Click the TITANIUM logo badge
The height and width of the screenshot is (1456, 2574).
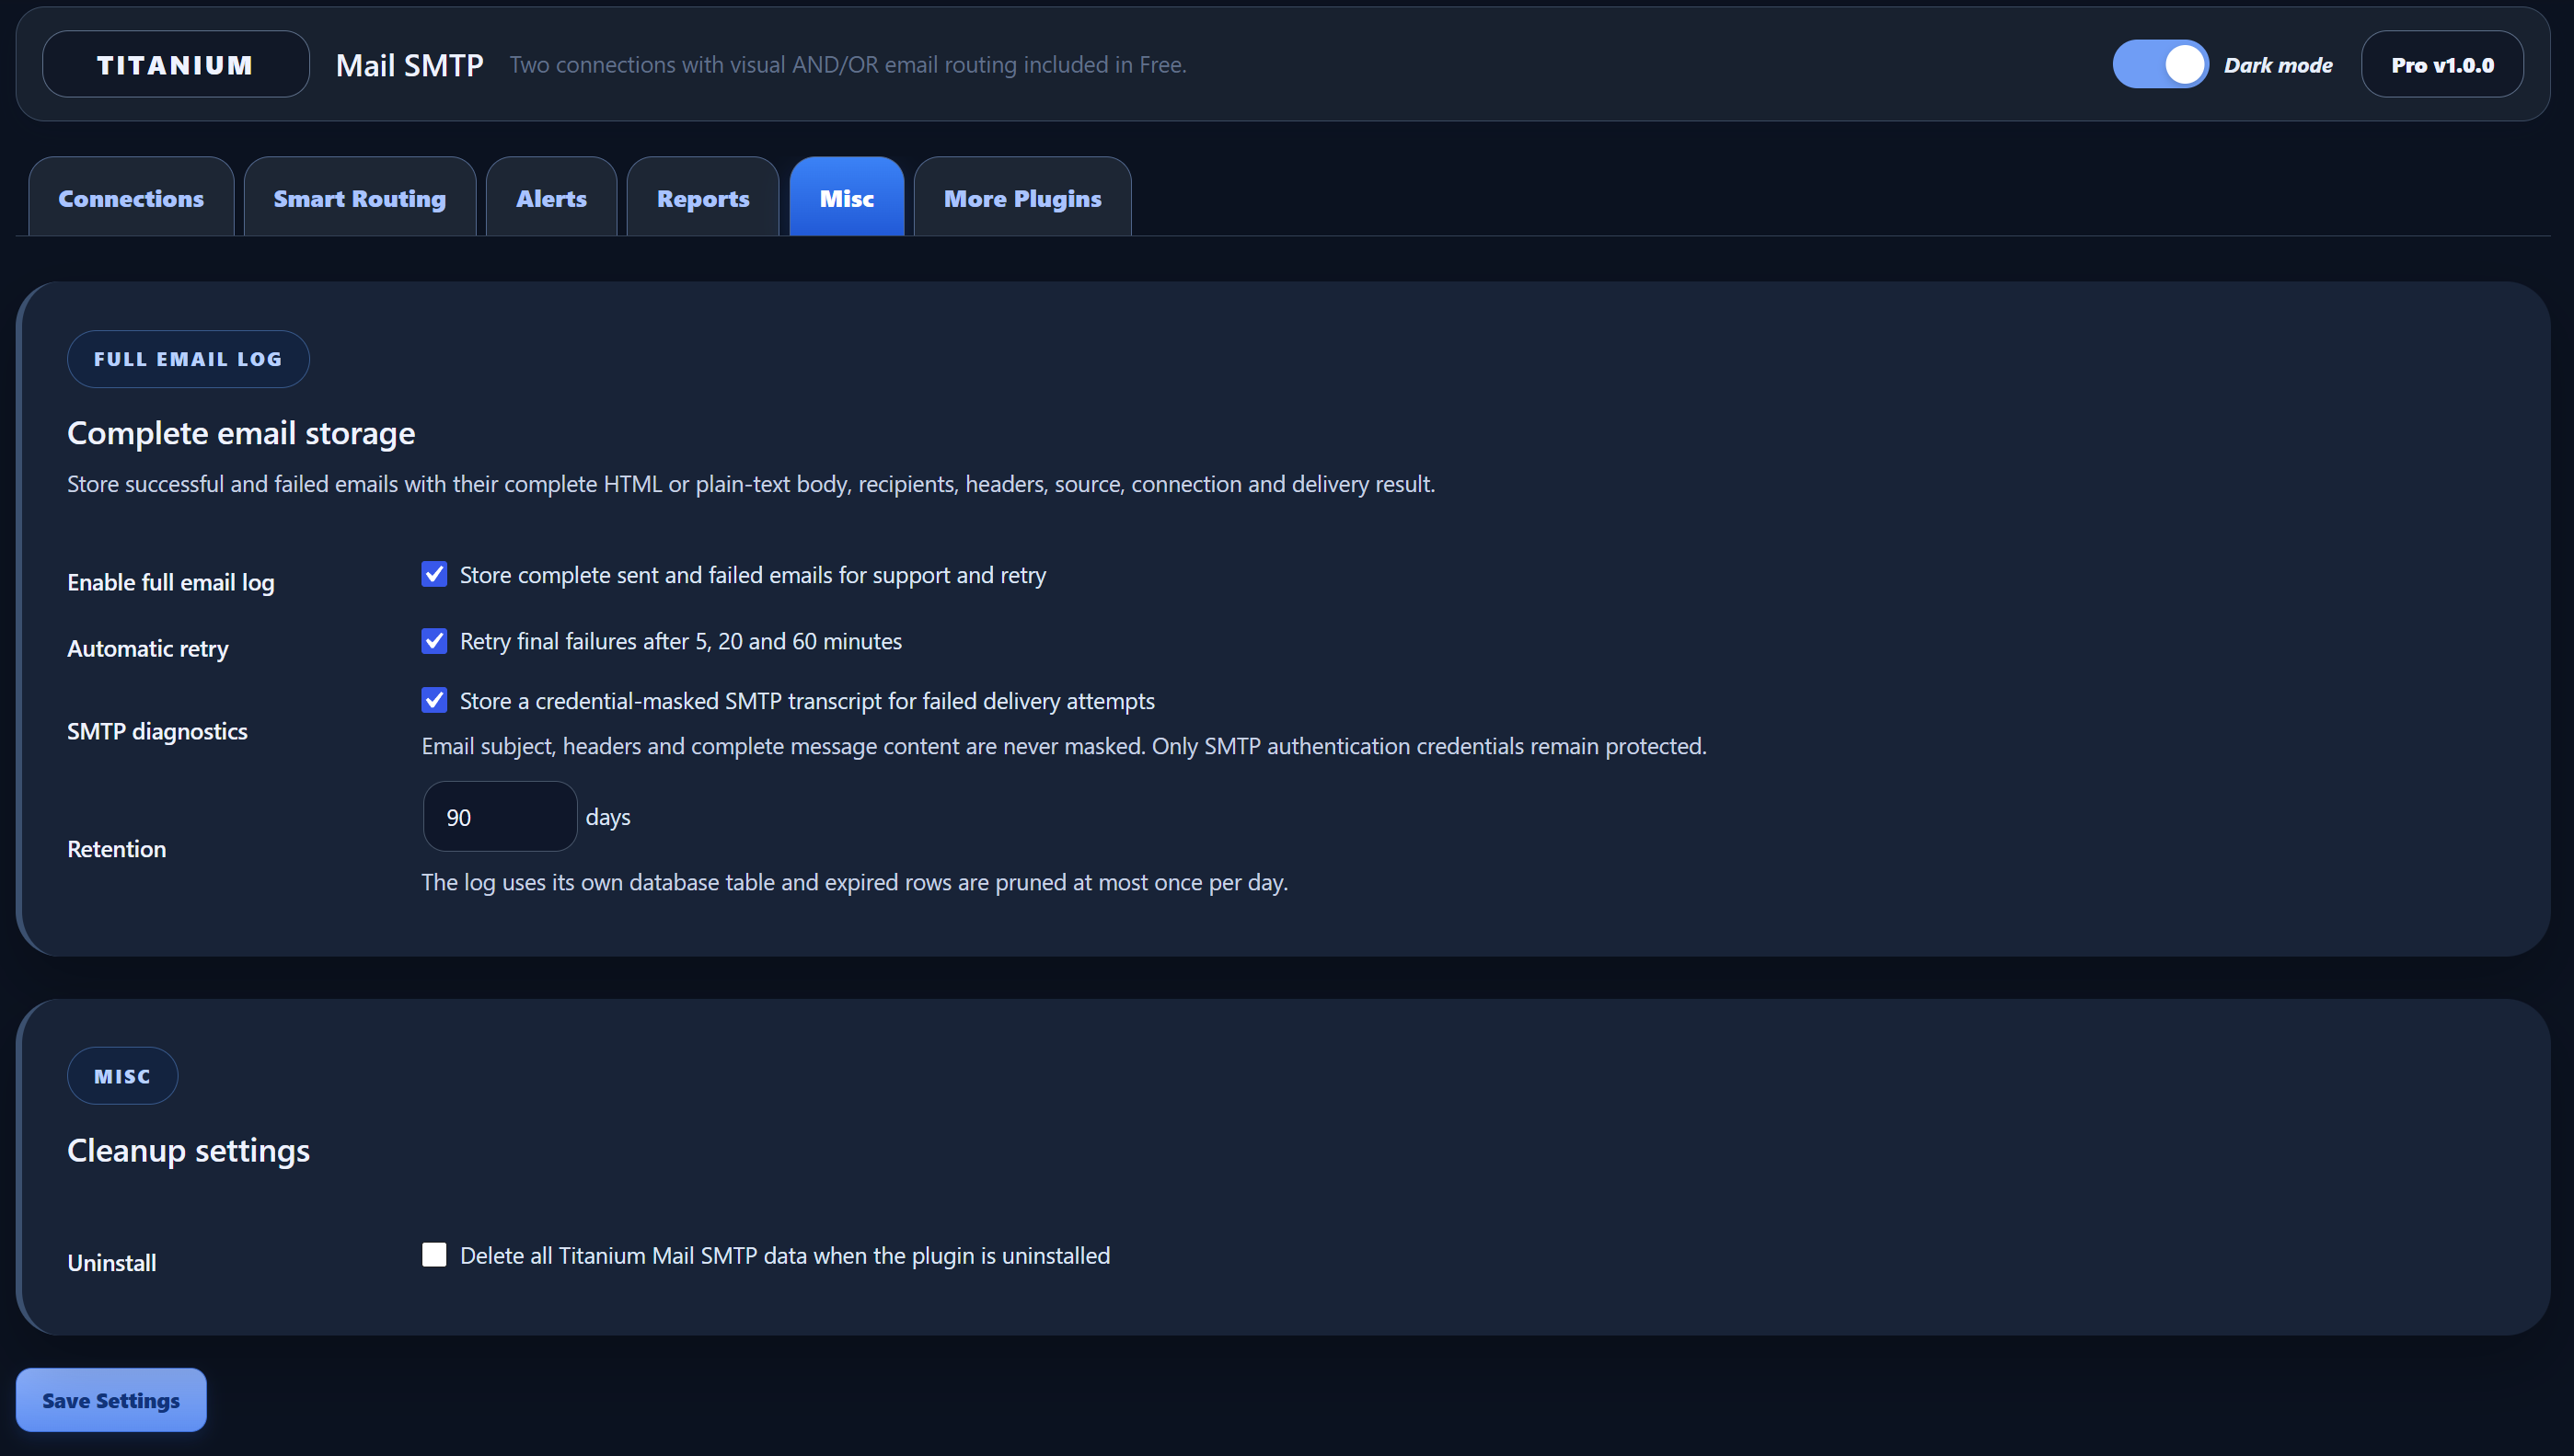tap(175, 64)
